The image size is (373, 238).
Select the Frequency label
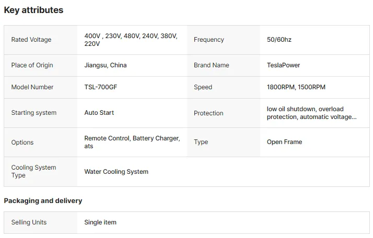209,40
